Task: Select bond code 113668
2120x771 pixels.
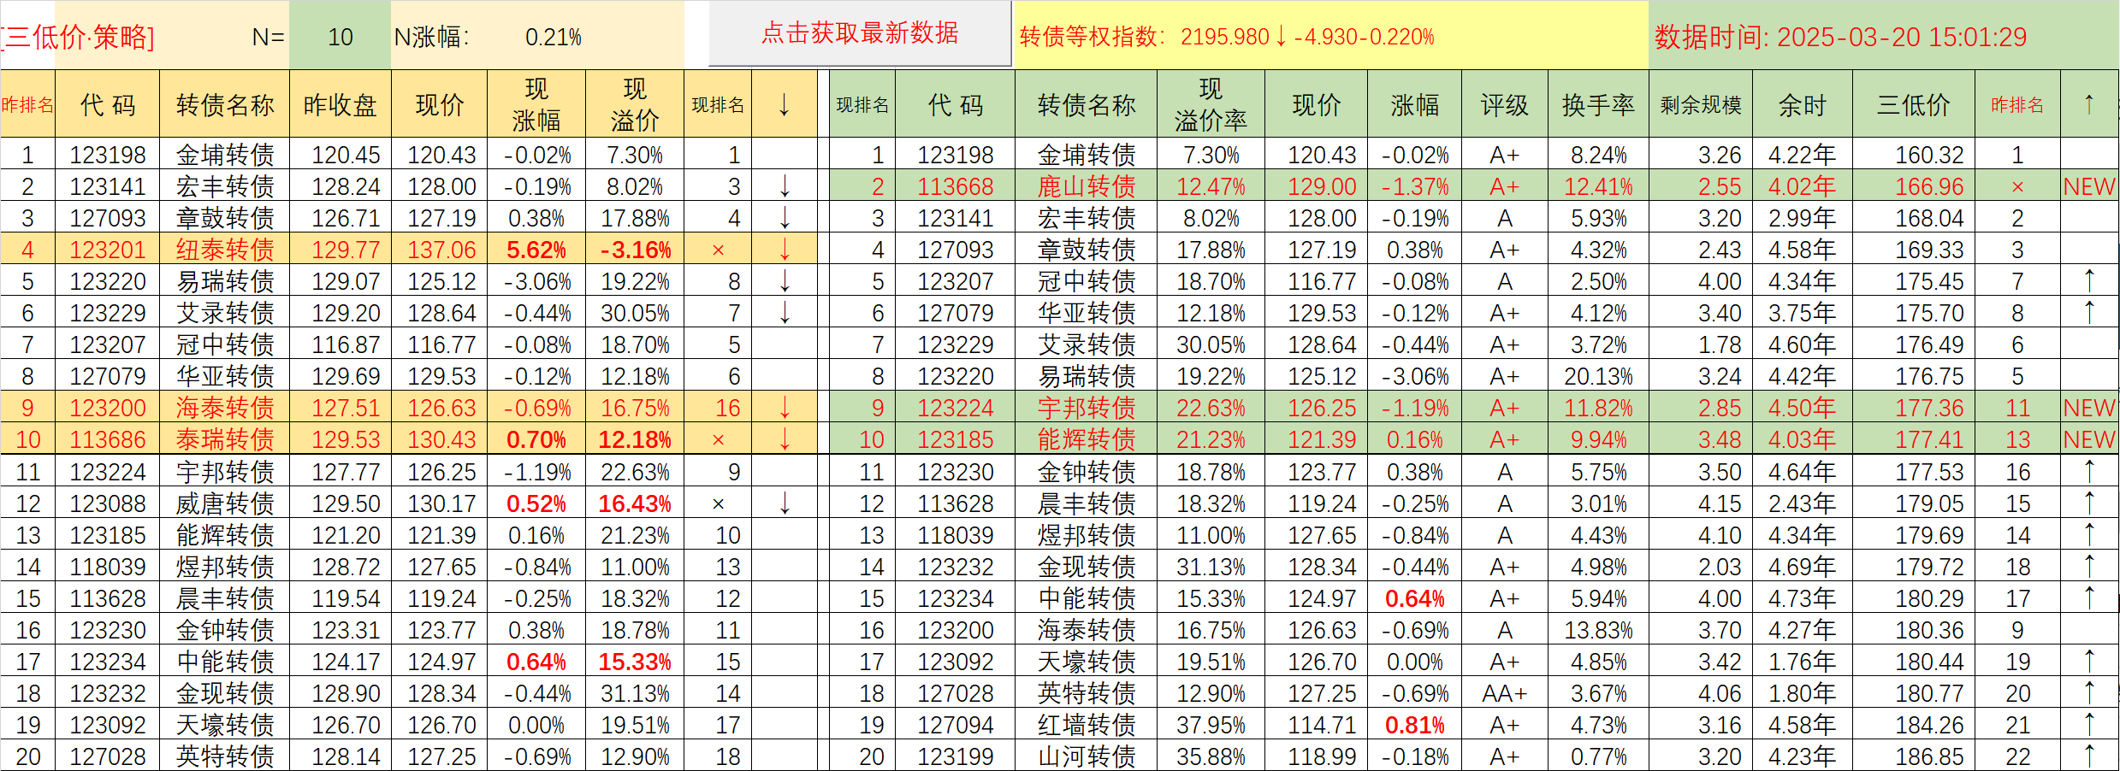Action: pos(956,186)
